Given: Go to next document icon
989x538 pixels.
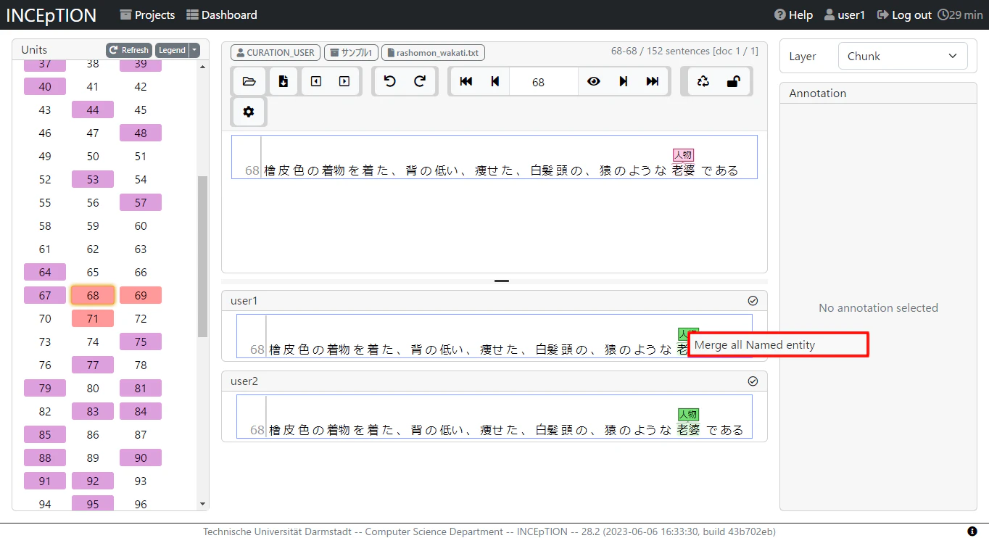Looking at the screenshot, I should click(x=344, y=81).
